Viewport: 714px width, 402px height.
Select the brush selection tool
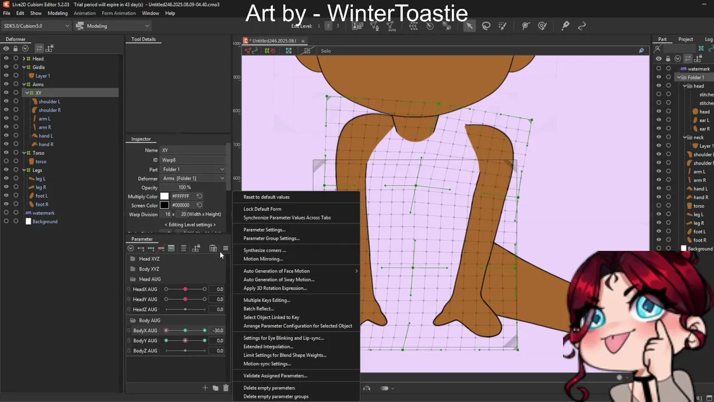point(502,26)
